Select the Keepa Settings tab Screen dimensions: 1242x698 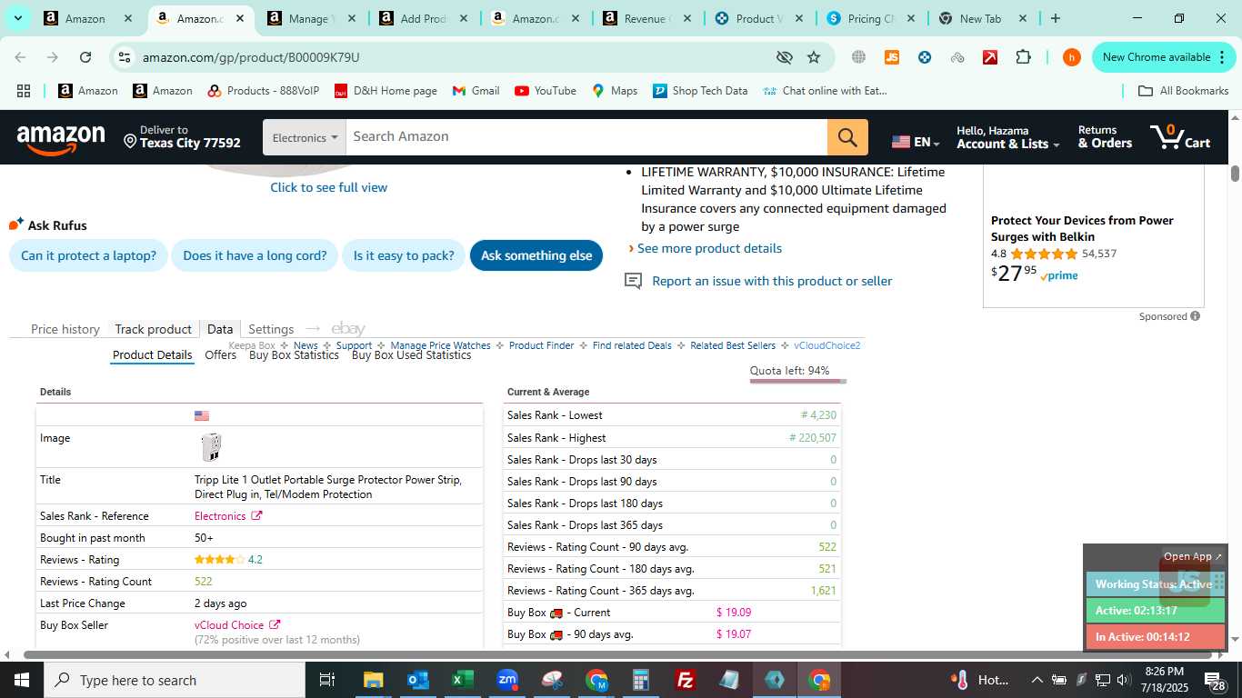pyautogui.click(x=271, y=329)
